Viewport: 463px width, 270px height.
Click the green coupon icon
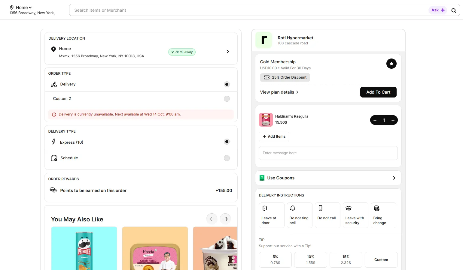[x=262, y=178]
